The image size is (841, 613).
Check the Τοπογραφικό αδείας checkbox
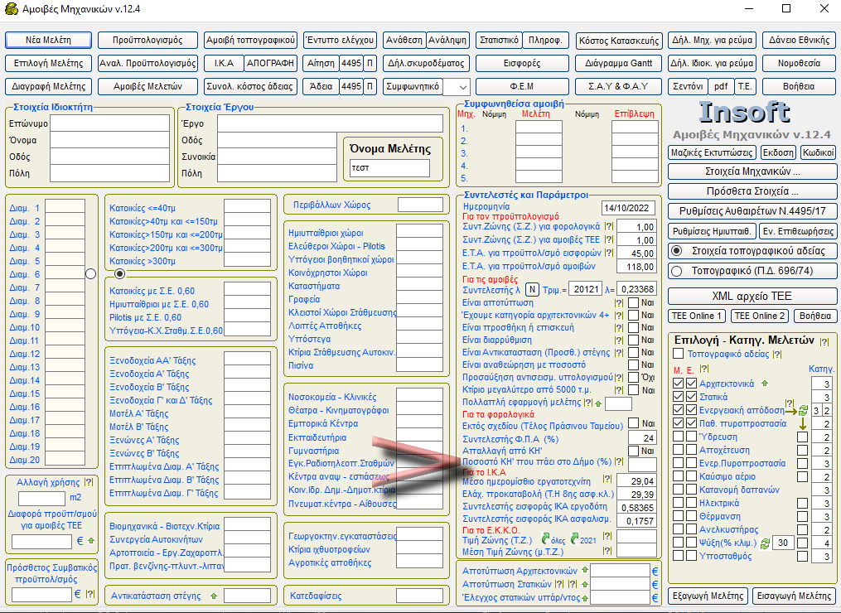679,355
